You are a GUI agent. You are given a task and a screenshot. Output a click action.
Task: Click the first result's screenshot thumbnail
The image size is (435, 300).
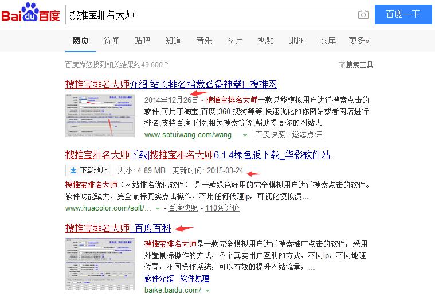coord(100,115)
